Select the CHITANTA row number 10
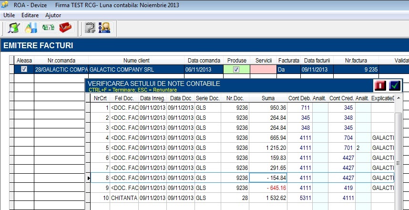The height and width of the screenshot is (210, 409). [242, 198]
